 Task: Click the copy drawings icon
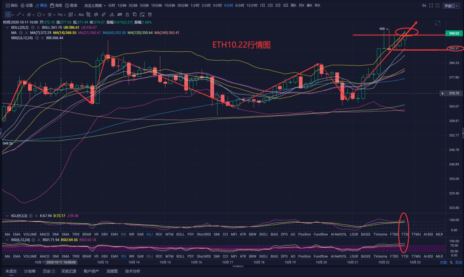click(135, 15)
